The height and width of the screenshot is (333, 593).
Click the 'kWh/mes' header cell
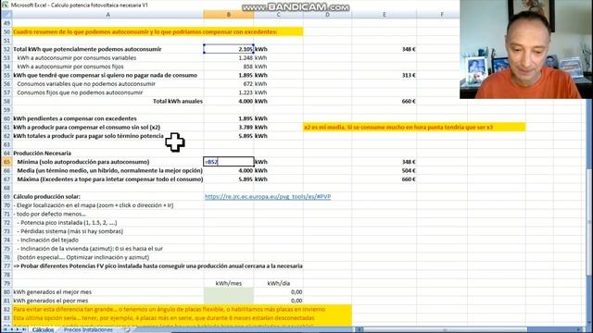(x=229, y=283)
